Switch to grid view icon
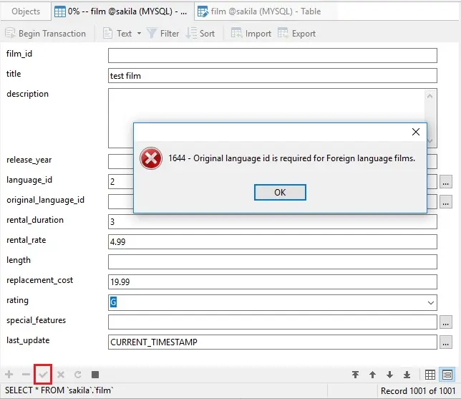Image resolution: width=461 pixels, height=399 pixels. click(430, 375)
